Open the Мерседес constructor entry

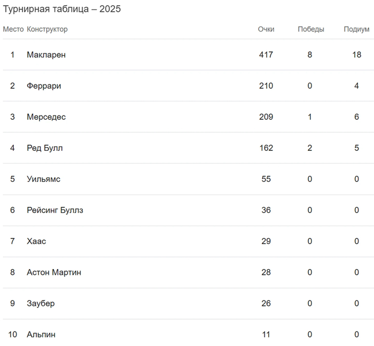click(x=46, y=117)
